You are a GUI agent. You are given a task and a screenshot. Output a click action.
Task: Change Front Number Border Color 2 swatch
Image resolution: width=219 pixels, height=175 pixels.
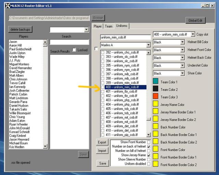(x=155, y=164)
